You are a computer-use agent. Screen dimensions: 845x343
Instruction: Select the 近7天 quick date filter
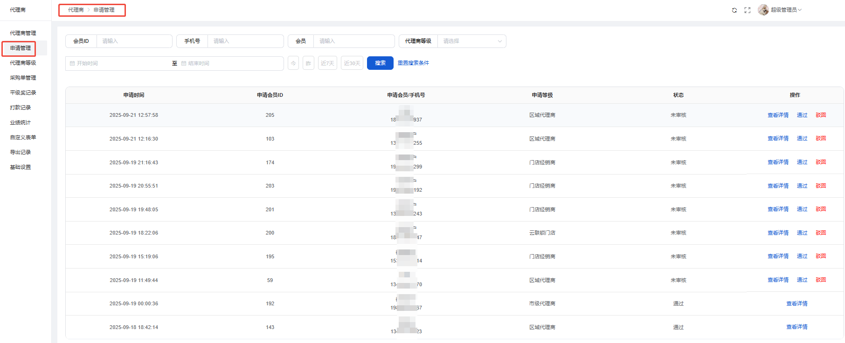coord(327,63)
